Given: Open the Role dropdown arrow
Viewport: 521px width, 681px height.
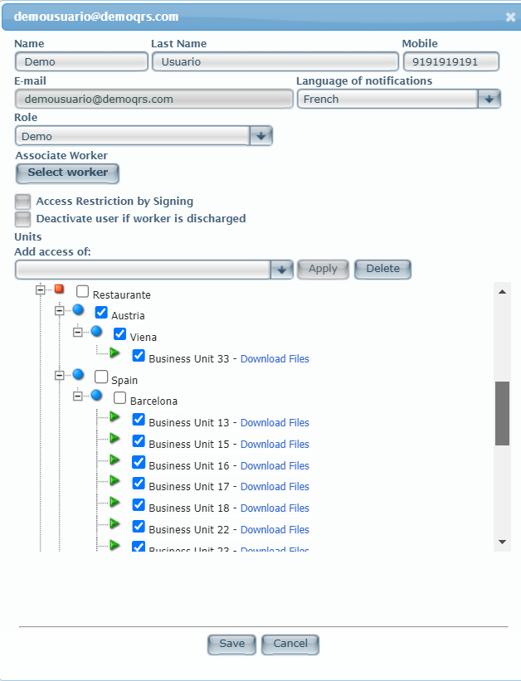Looking at the screenshot, I should 260,136.
